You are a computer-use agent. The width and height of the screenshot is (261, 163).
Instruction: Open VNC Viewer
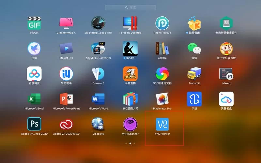point(162,124)
